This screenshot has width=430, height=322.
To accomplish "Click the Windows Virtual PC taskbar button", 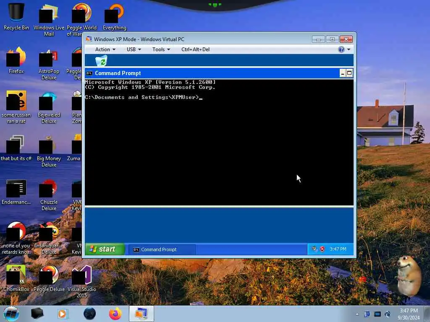I will (x=142, y=314).
